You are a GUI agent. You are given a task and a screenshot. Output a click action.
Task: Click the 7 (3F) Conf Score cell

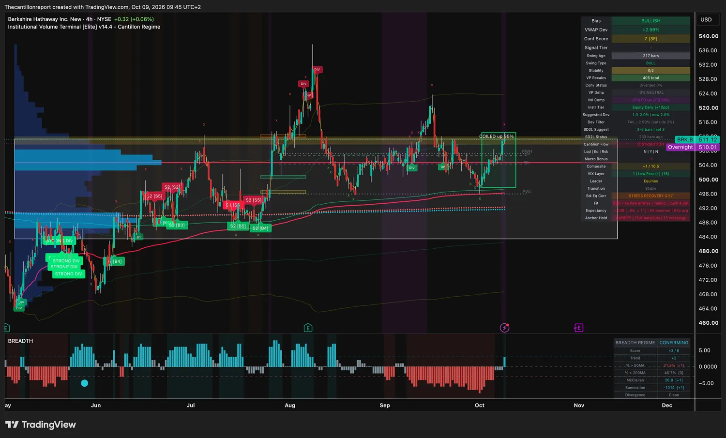650,39
